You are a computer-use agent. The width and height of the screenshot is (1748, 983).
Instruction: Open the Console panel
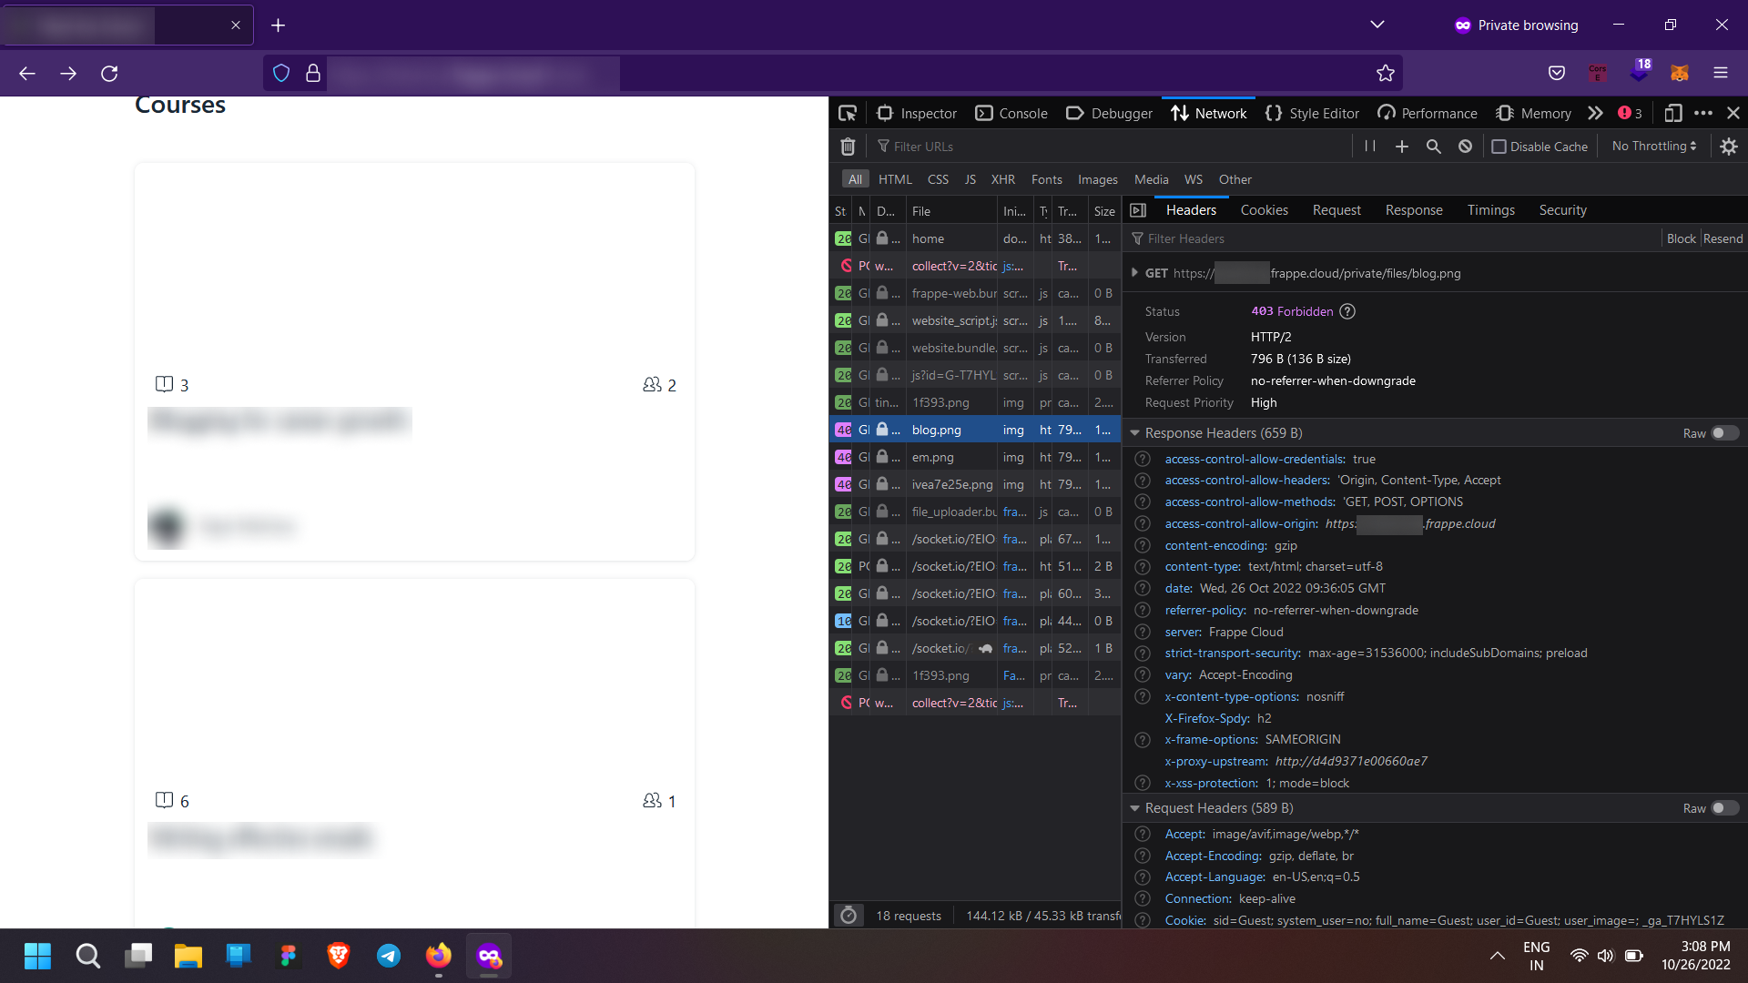[x=1011, y=112]
